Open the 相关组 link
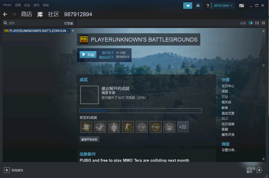The height and width of the screenshot is (178, 269). point(226,102)
